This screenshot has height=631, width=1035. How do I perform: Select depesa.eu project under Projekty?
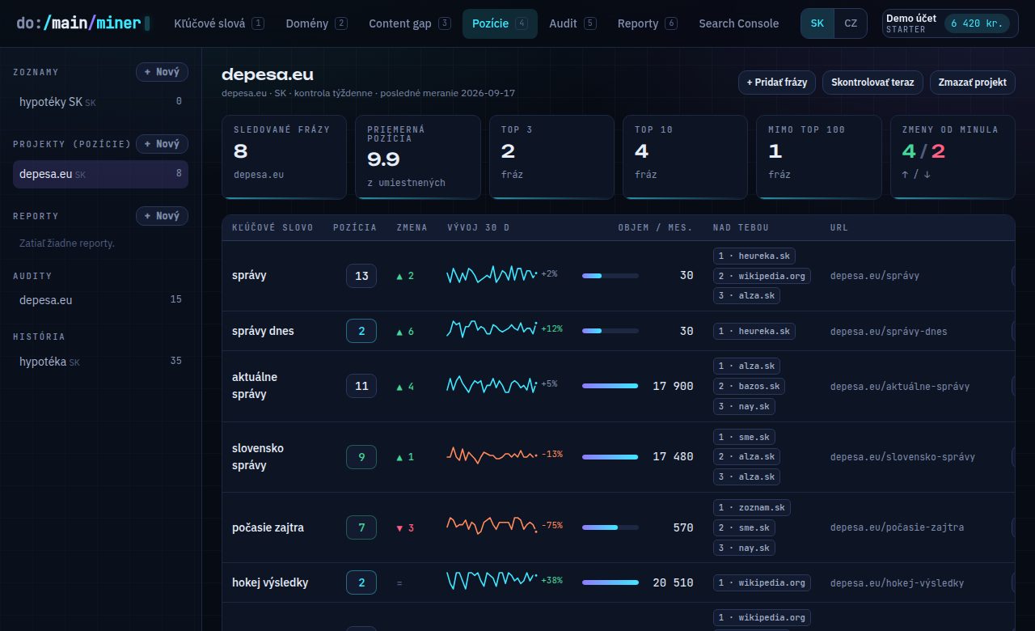click(x=100, y=174)
